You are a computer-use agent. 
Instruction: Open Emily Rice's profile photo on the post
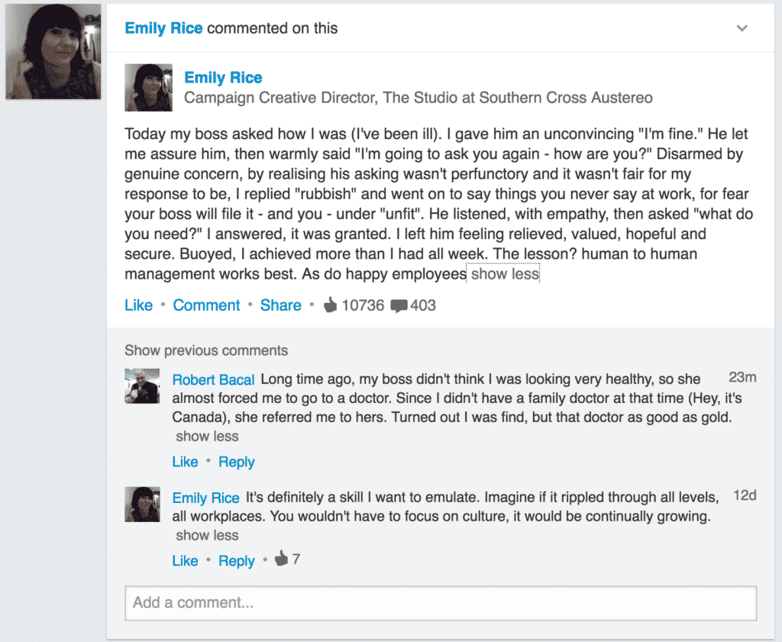pyautogui.click(x=148, y=87)
